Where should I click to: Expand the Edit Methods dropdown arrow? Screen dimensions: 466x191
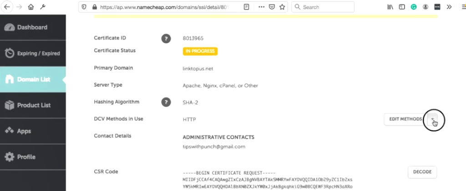pyautogui.click(x=432, y=119)
